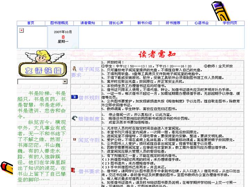Go to the 读者需知 navigation link

click(88, 23)
